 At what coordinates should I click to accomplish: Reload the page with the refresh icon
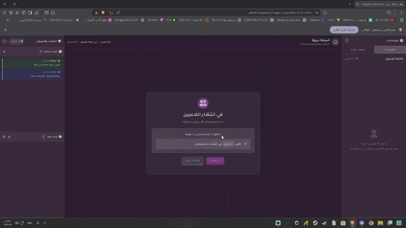389,13
